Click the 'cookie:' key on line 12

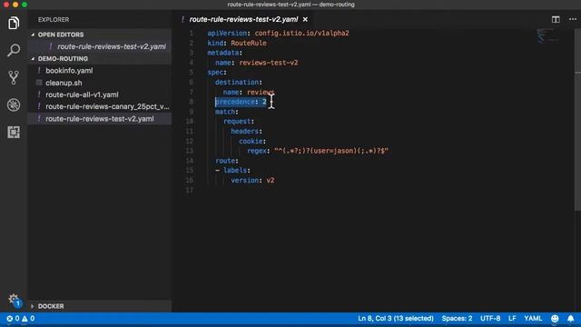click(252, 141)
